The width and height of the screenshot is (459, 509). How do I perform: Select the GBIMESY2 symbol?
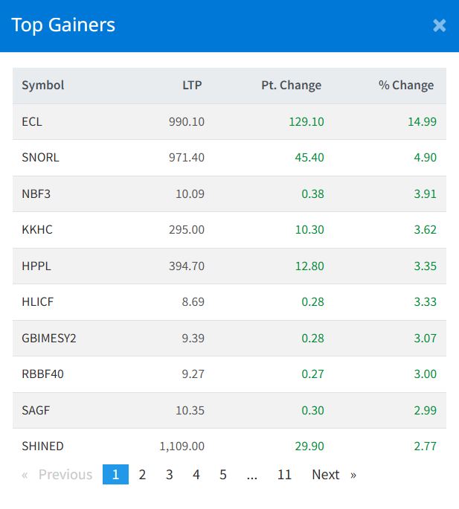click(48, 338)
